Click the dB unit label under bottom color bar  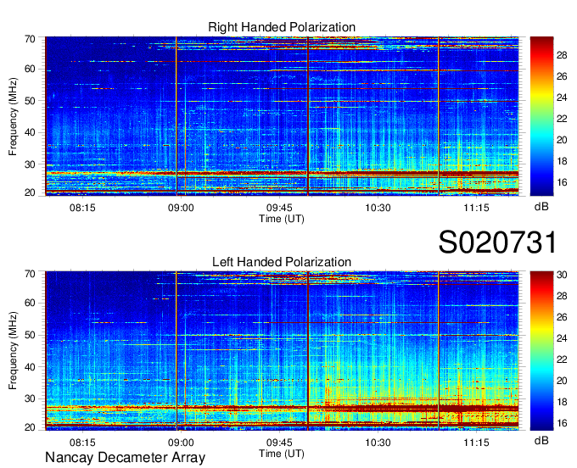541,440
